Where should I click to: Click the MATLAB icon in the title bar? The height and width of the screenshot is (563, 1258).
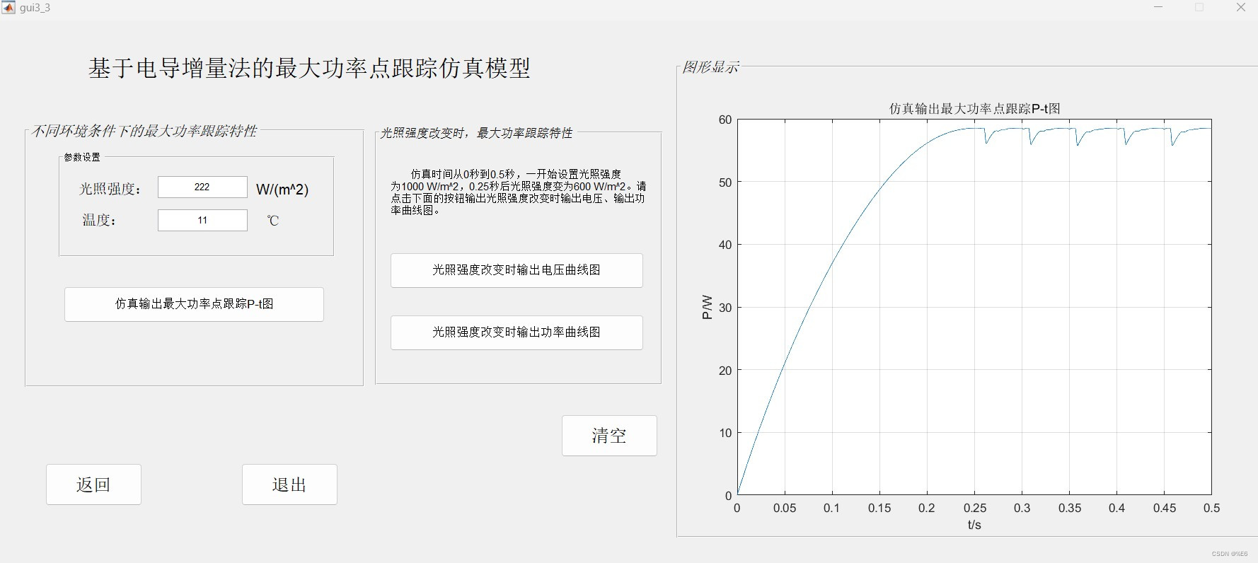point(8,8)
